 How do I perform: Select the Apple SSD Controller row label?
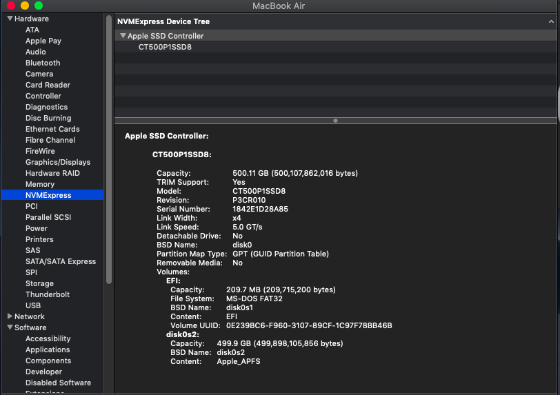coord(166,36)
